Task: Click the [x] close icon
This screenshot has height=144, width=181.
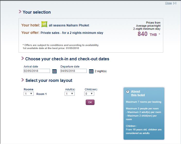Action: point(175,3)
